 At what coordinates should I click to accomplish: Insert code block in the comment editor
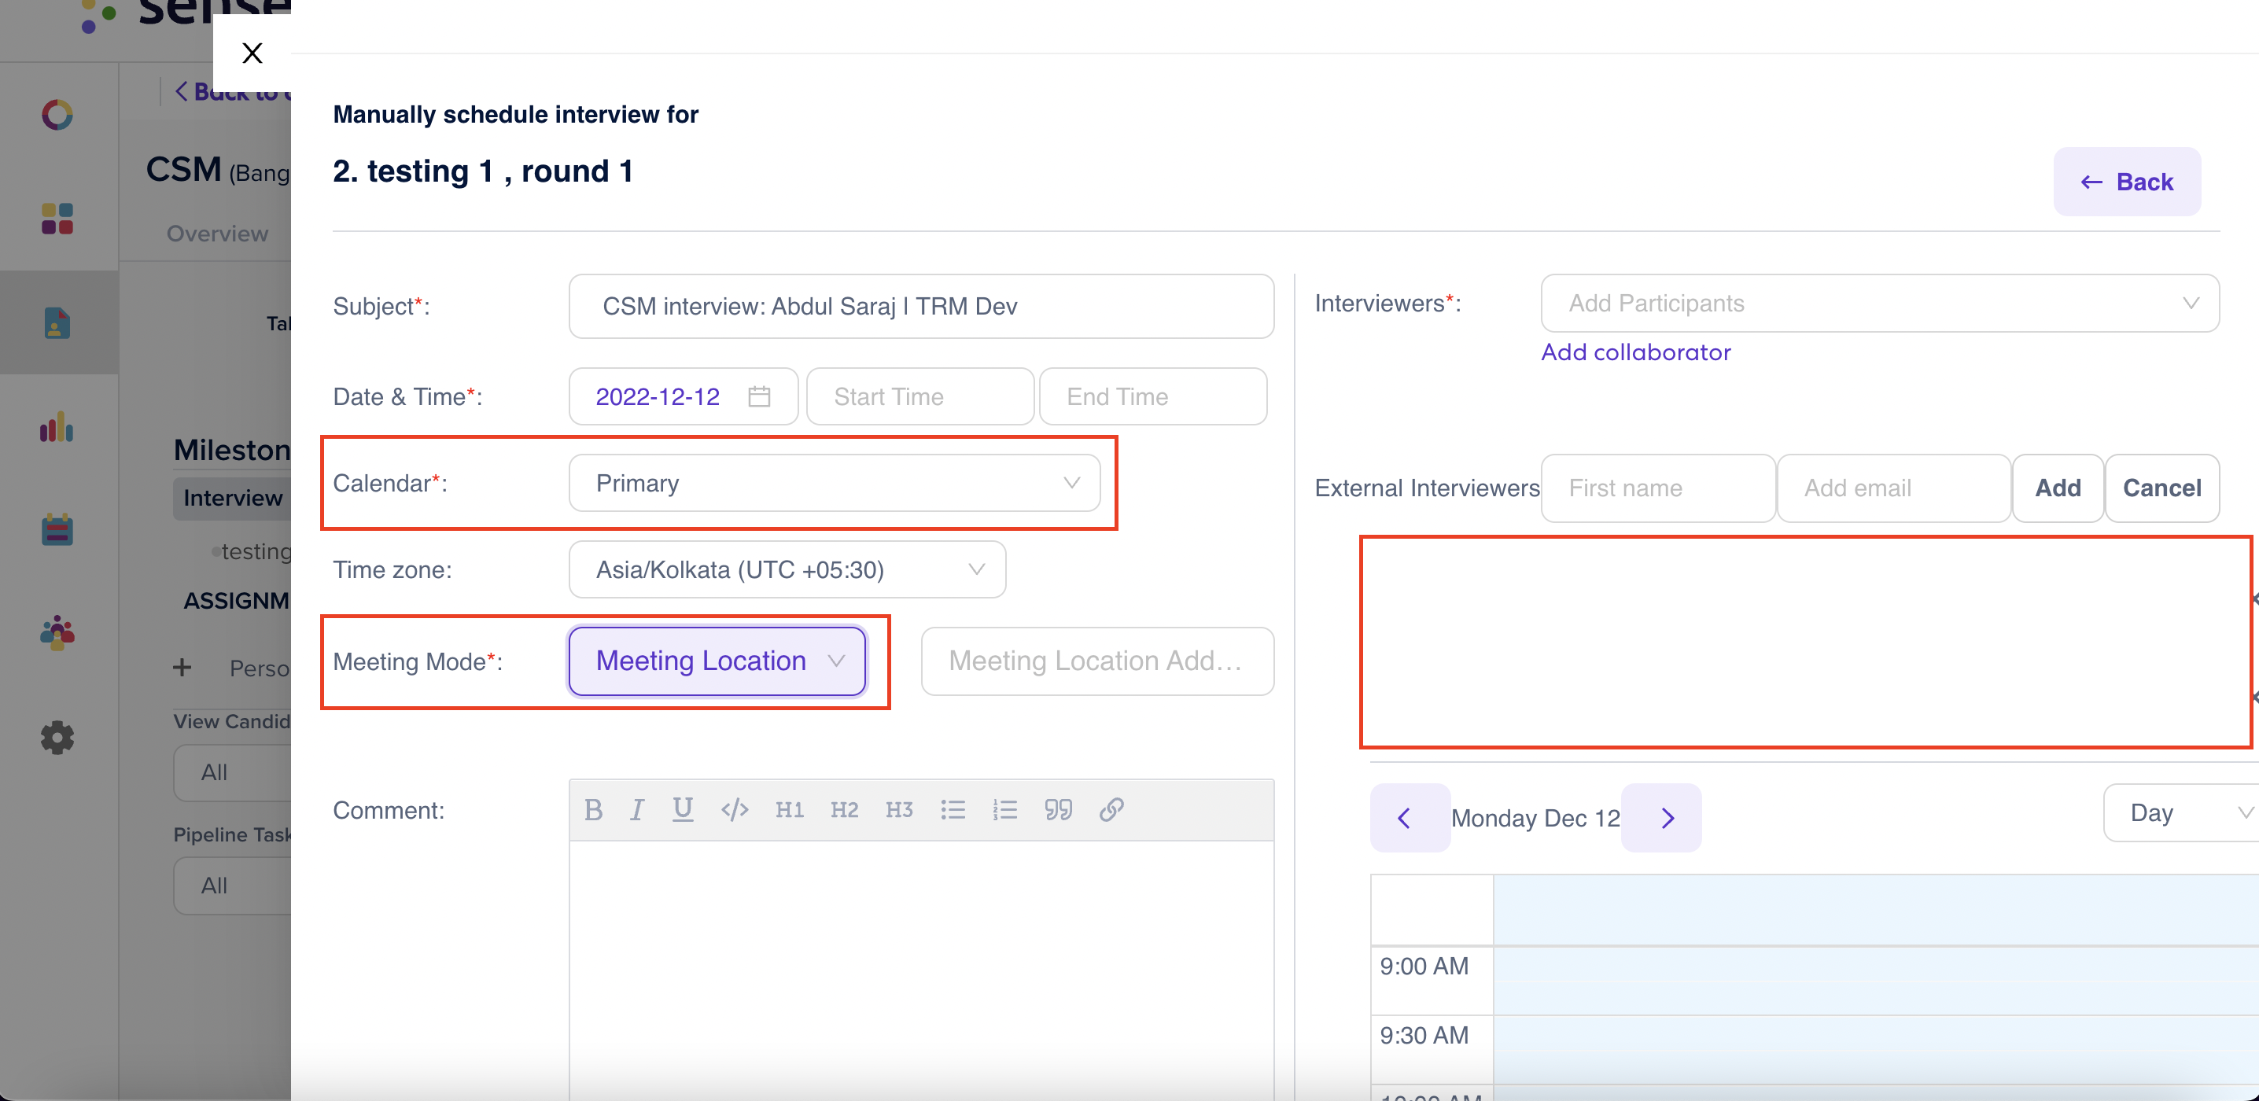[x=735, y=810]
